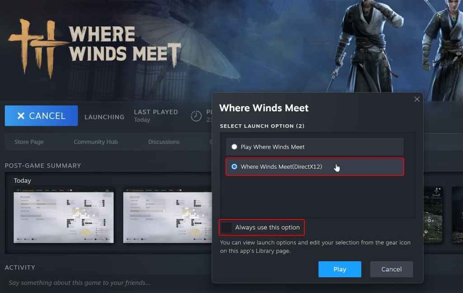Enable Always use this option checkbox
Screen dimensions: 463x293
coord(227,227)
